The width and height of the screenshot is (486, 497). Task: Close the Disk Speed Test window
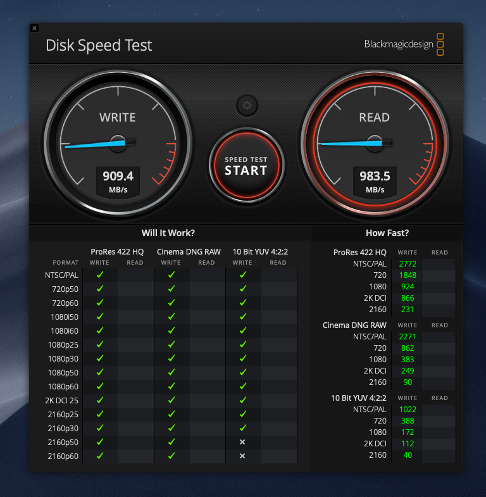(35, 28)
